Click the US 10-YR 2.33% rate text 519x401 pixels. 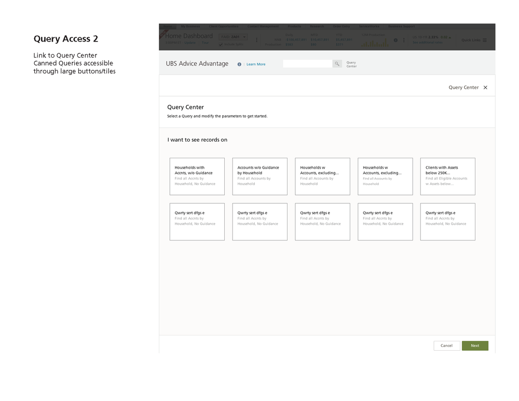[426, 37]
